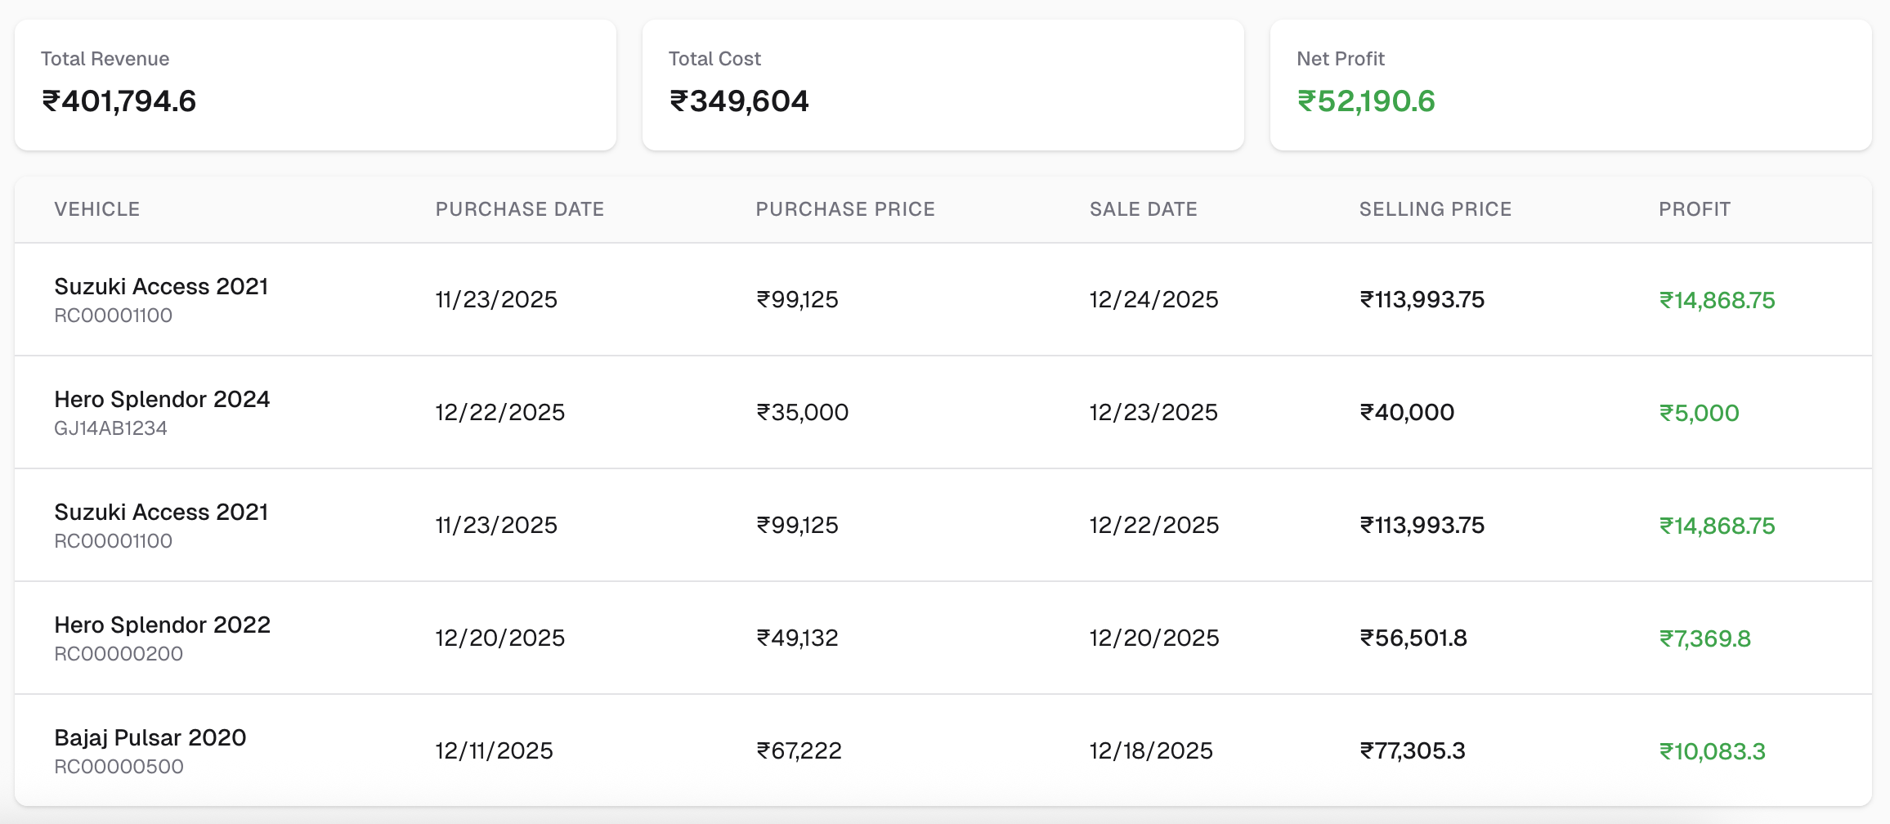Select Suzuki Access 2021 sold on 12/24/2025
Viewport: 1890px width, 824px height.
tap(161, 286)
